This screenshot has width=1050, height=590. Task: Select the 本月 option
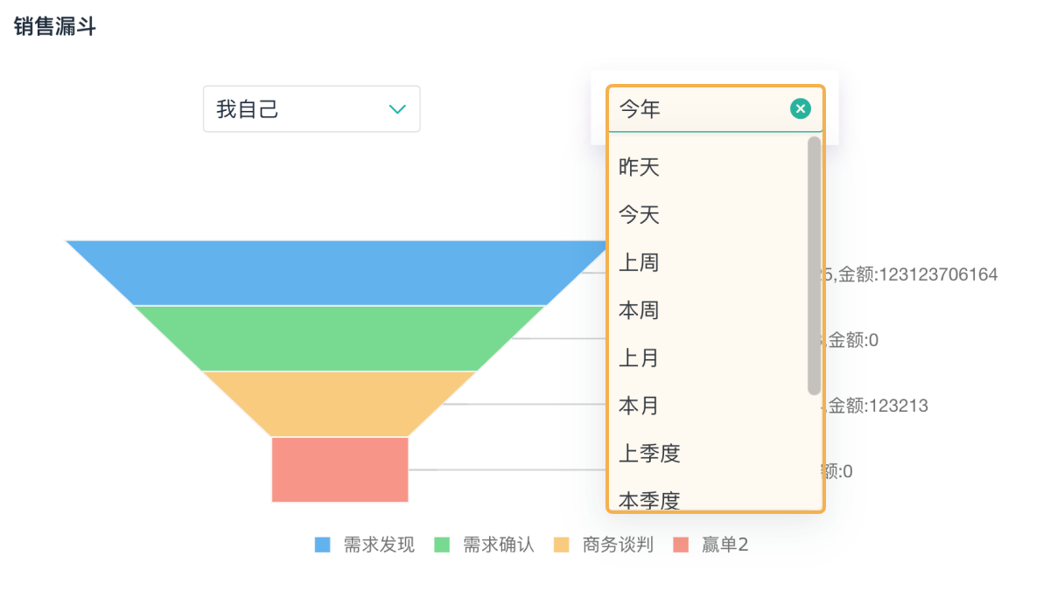[639, 406]
